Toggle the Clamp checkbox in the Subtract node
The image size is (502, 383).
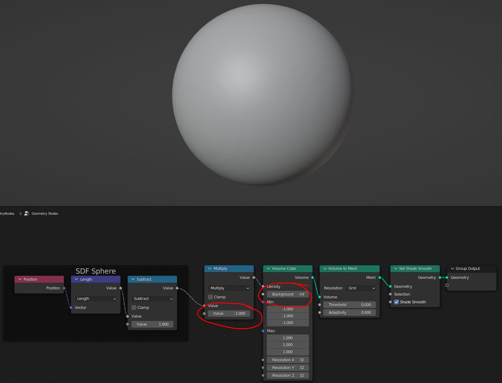point(134,307)
